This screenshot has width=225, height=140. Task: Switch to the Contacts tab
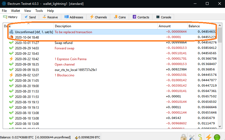point(141,17)
